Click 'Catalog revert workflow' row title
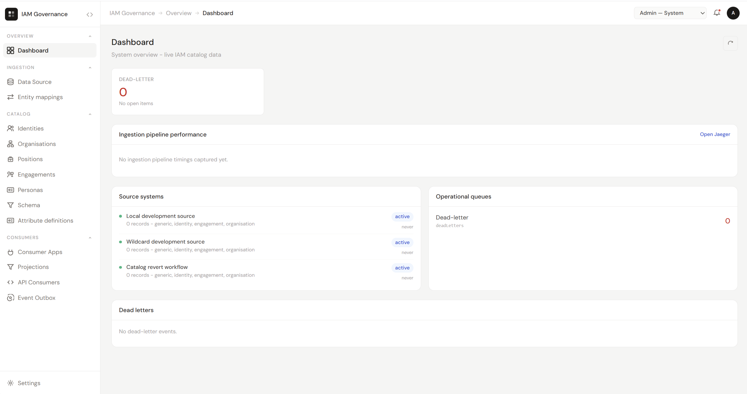Screen dimensions: 747x394 pos(157,267)
